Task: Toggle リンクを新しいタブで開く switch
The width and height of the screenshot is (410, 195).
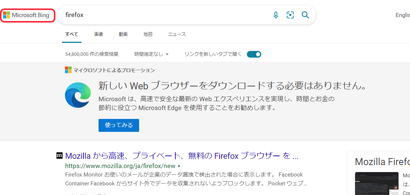Action: tap(254, 54)
